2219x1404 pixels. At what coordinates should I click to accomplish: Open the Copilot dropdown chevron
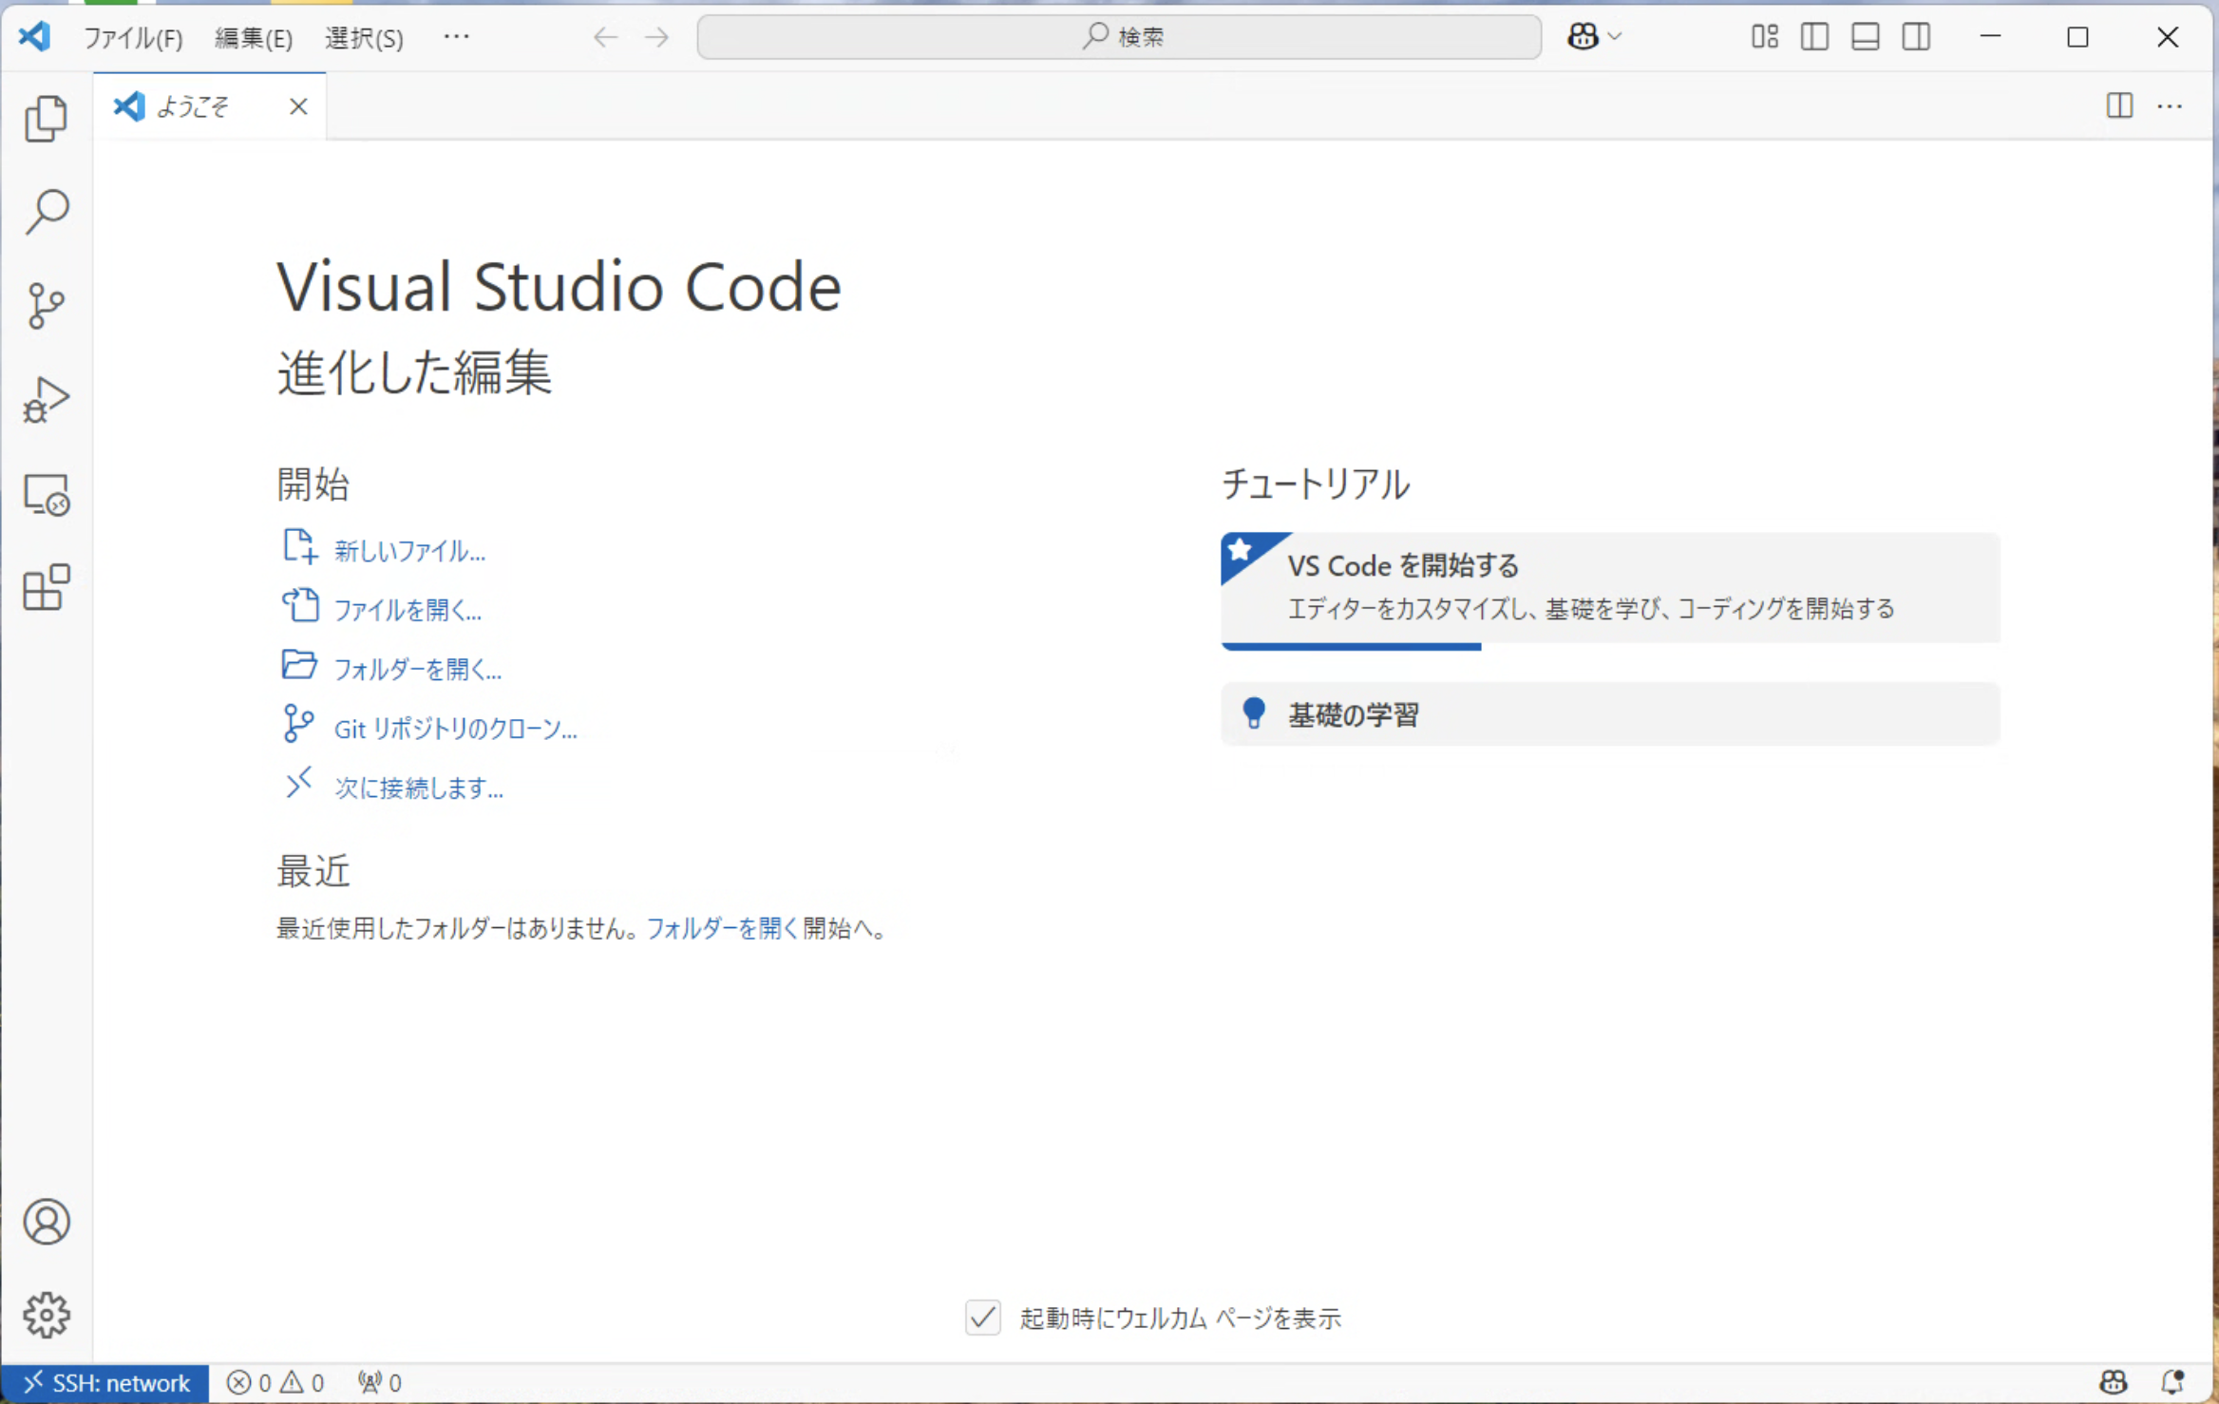coord(1615,37)
